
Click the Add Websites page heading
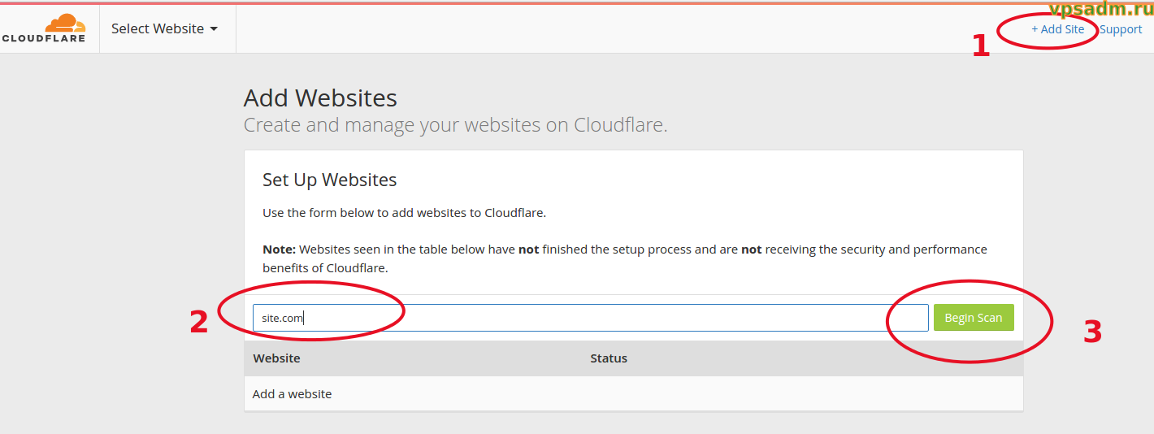[320, 98]
